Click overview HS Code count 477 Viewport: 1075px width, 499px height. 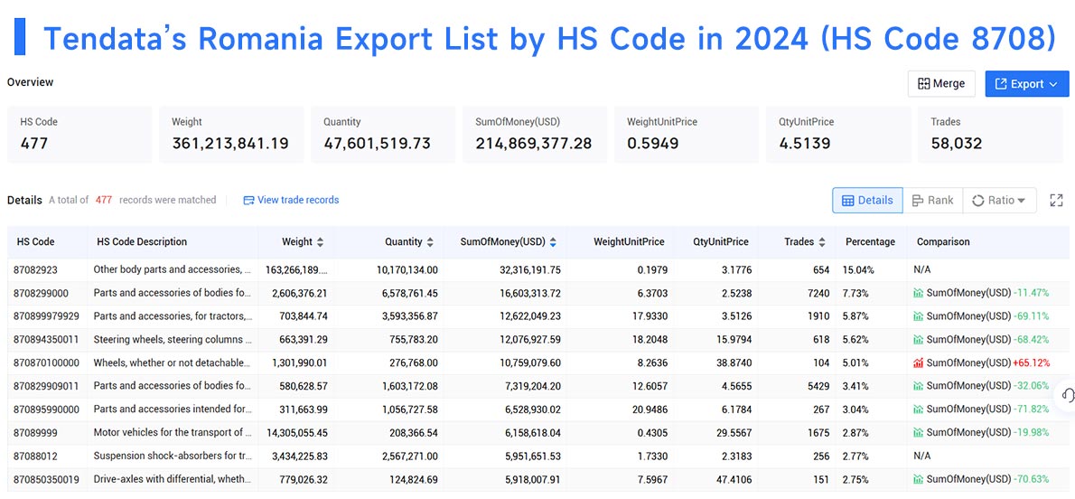[x=34, y=144]
